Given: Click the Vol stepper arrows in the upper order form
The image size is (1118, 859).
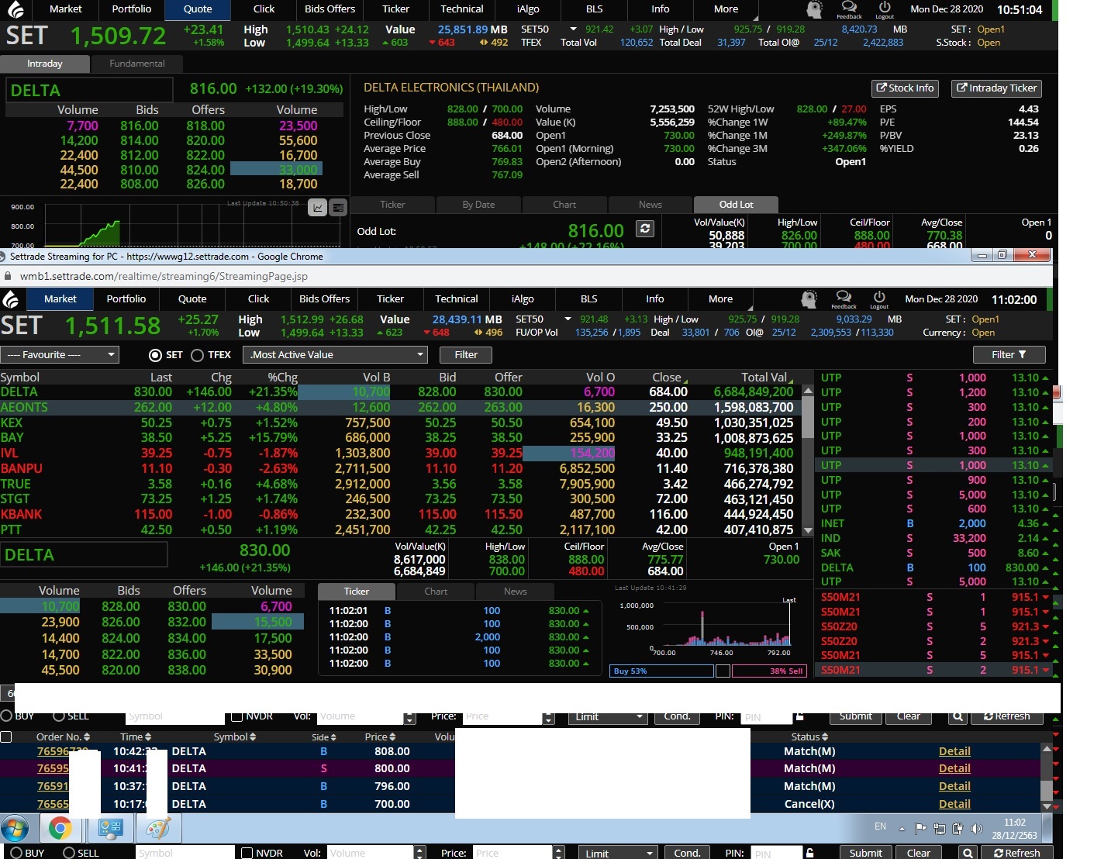Looking at the screenshot, I should (x=410, y=717).
